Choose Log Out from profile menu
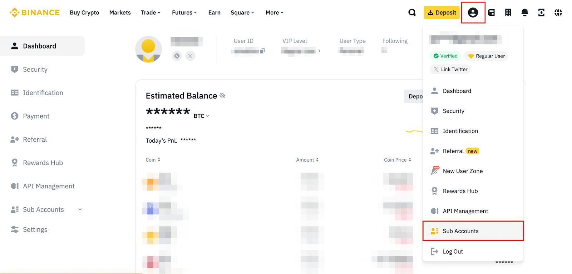This screenshot has width=572, height=274. (453, 252)
